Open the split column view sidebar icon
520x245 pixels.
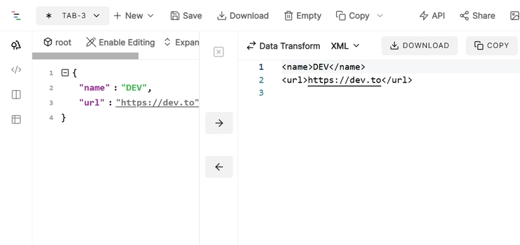click(x=16, y=95)
